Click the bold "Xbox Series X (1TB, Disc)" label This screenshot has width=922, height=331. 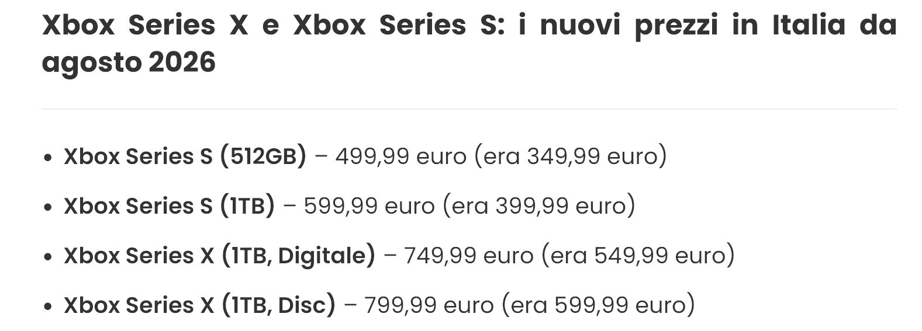click(199, 305)
